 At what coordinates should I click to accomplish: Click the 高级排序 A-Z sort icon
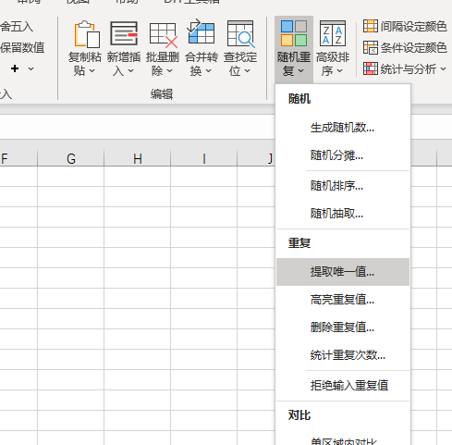[x=333, y=33]
